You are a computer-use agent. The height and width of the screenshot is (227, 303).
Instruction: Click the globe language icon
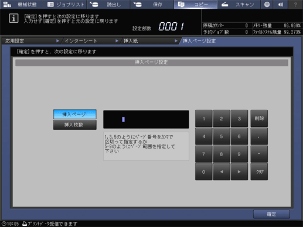coord(267,4)
